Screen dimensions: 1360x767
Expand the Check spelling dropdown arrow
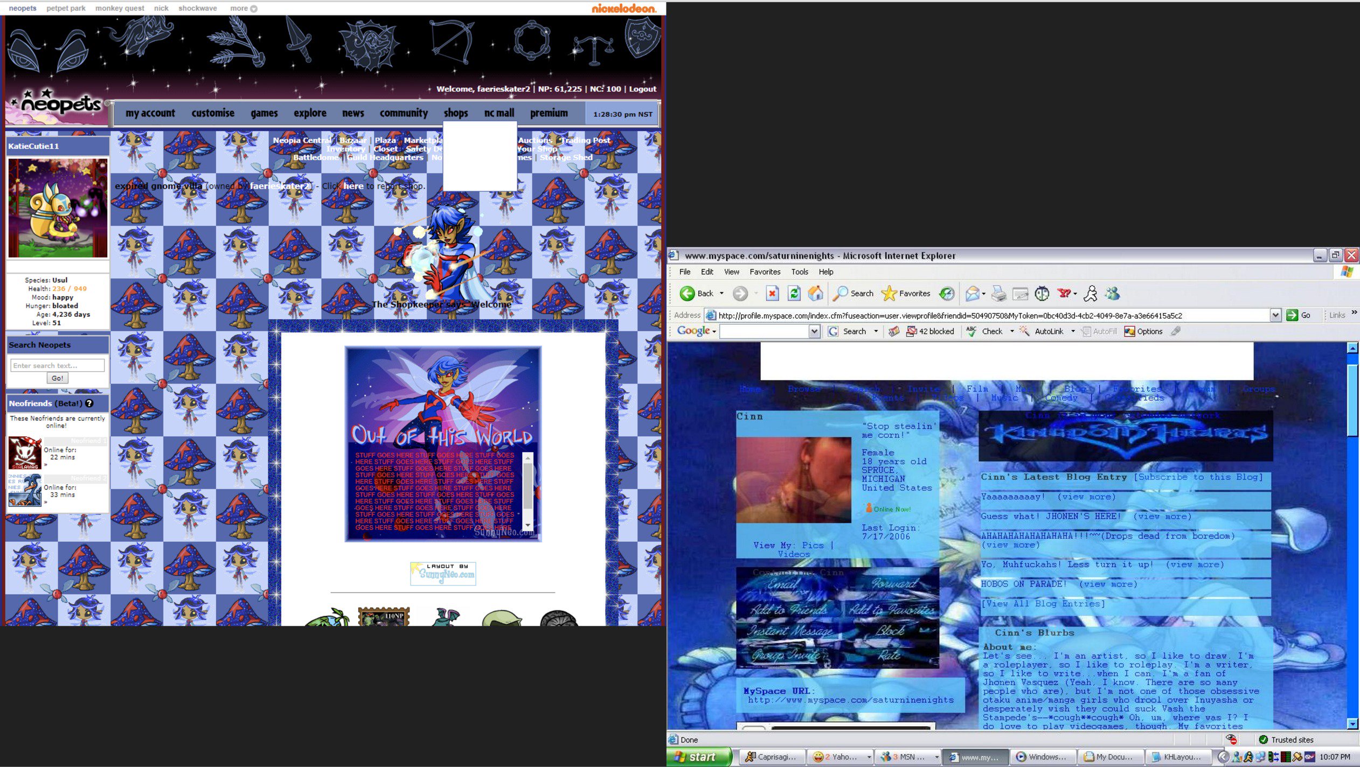(x=1011, y=331)
